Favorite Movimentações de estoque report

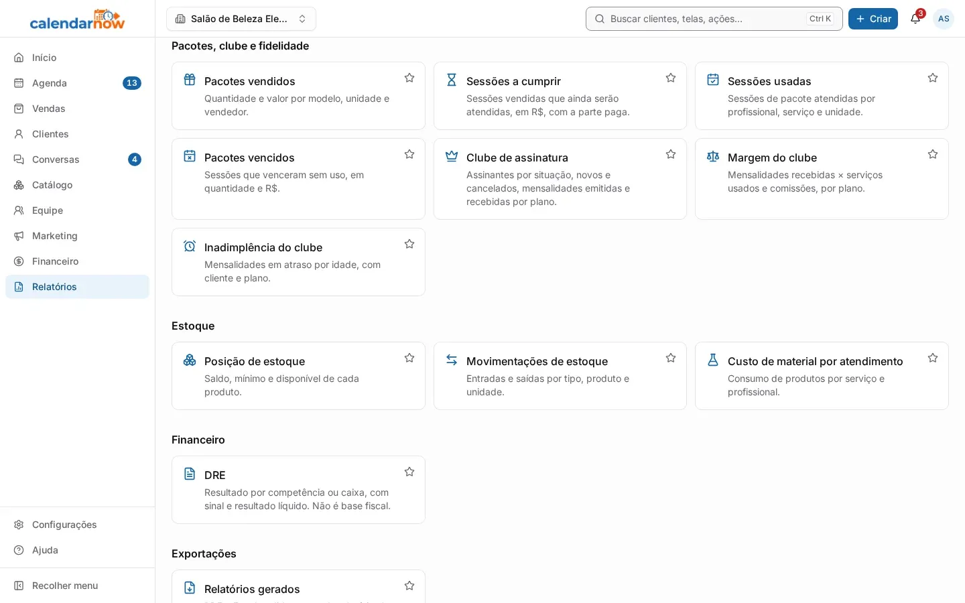tap(671, 358)
